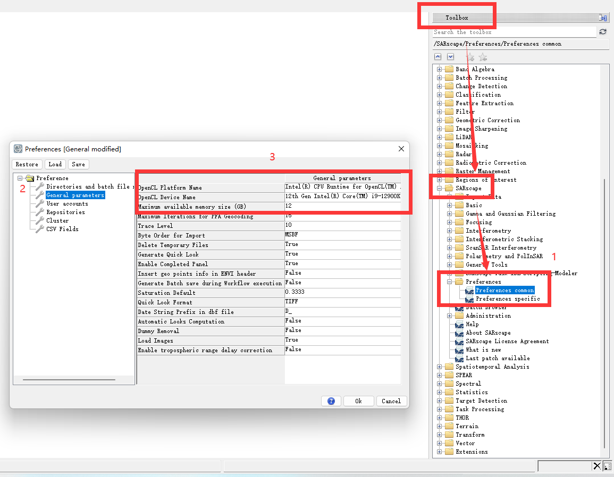Click the Toolbox vertical scrollbar
This screenshot has height=477, width=614.
point(603,313)
